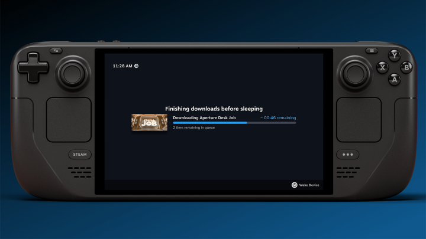Screen dimensions: 426x239
Task: Click the globe network icon beside the clock
Action: (137, 66)
